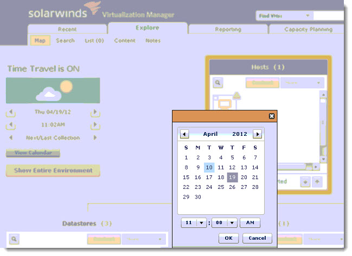Image resolution: width=352 pixels, height=256 pixels.
Task: Select the Map sub-tab
Action: pos(40,41)
